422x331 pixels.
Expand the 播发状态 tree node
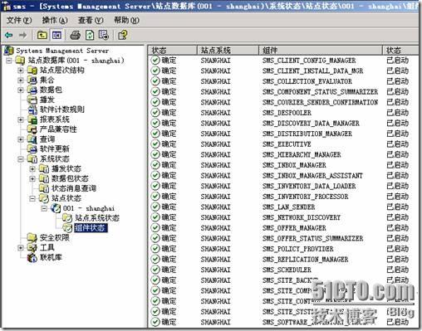tap(32, 168)
